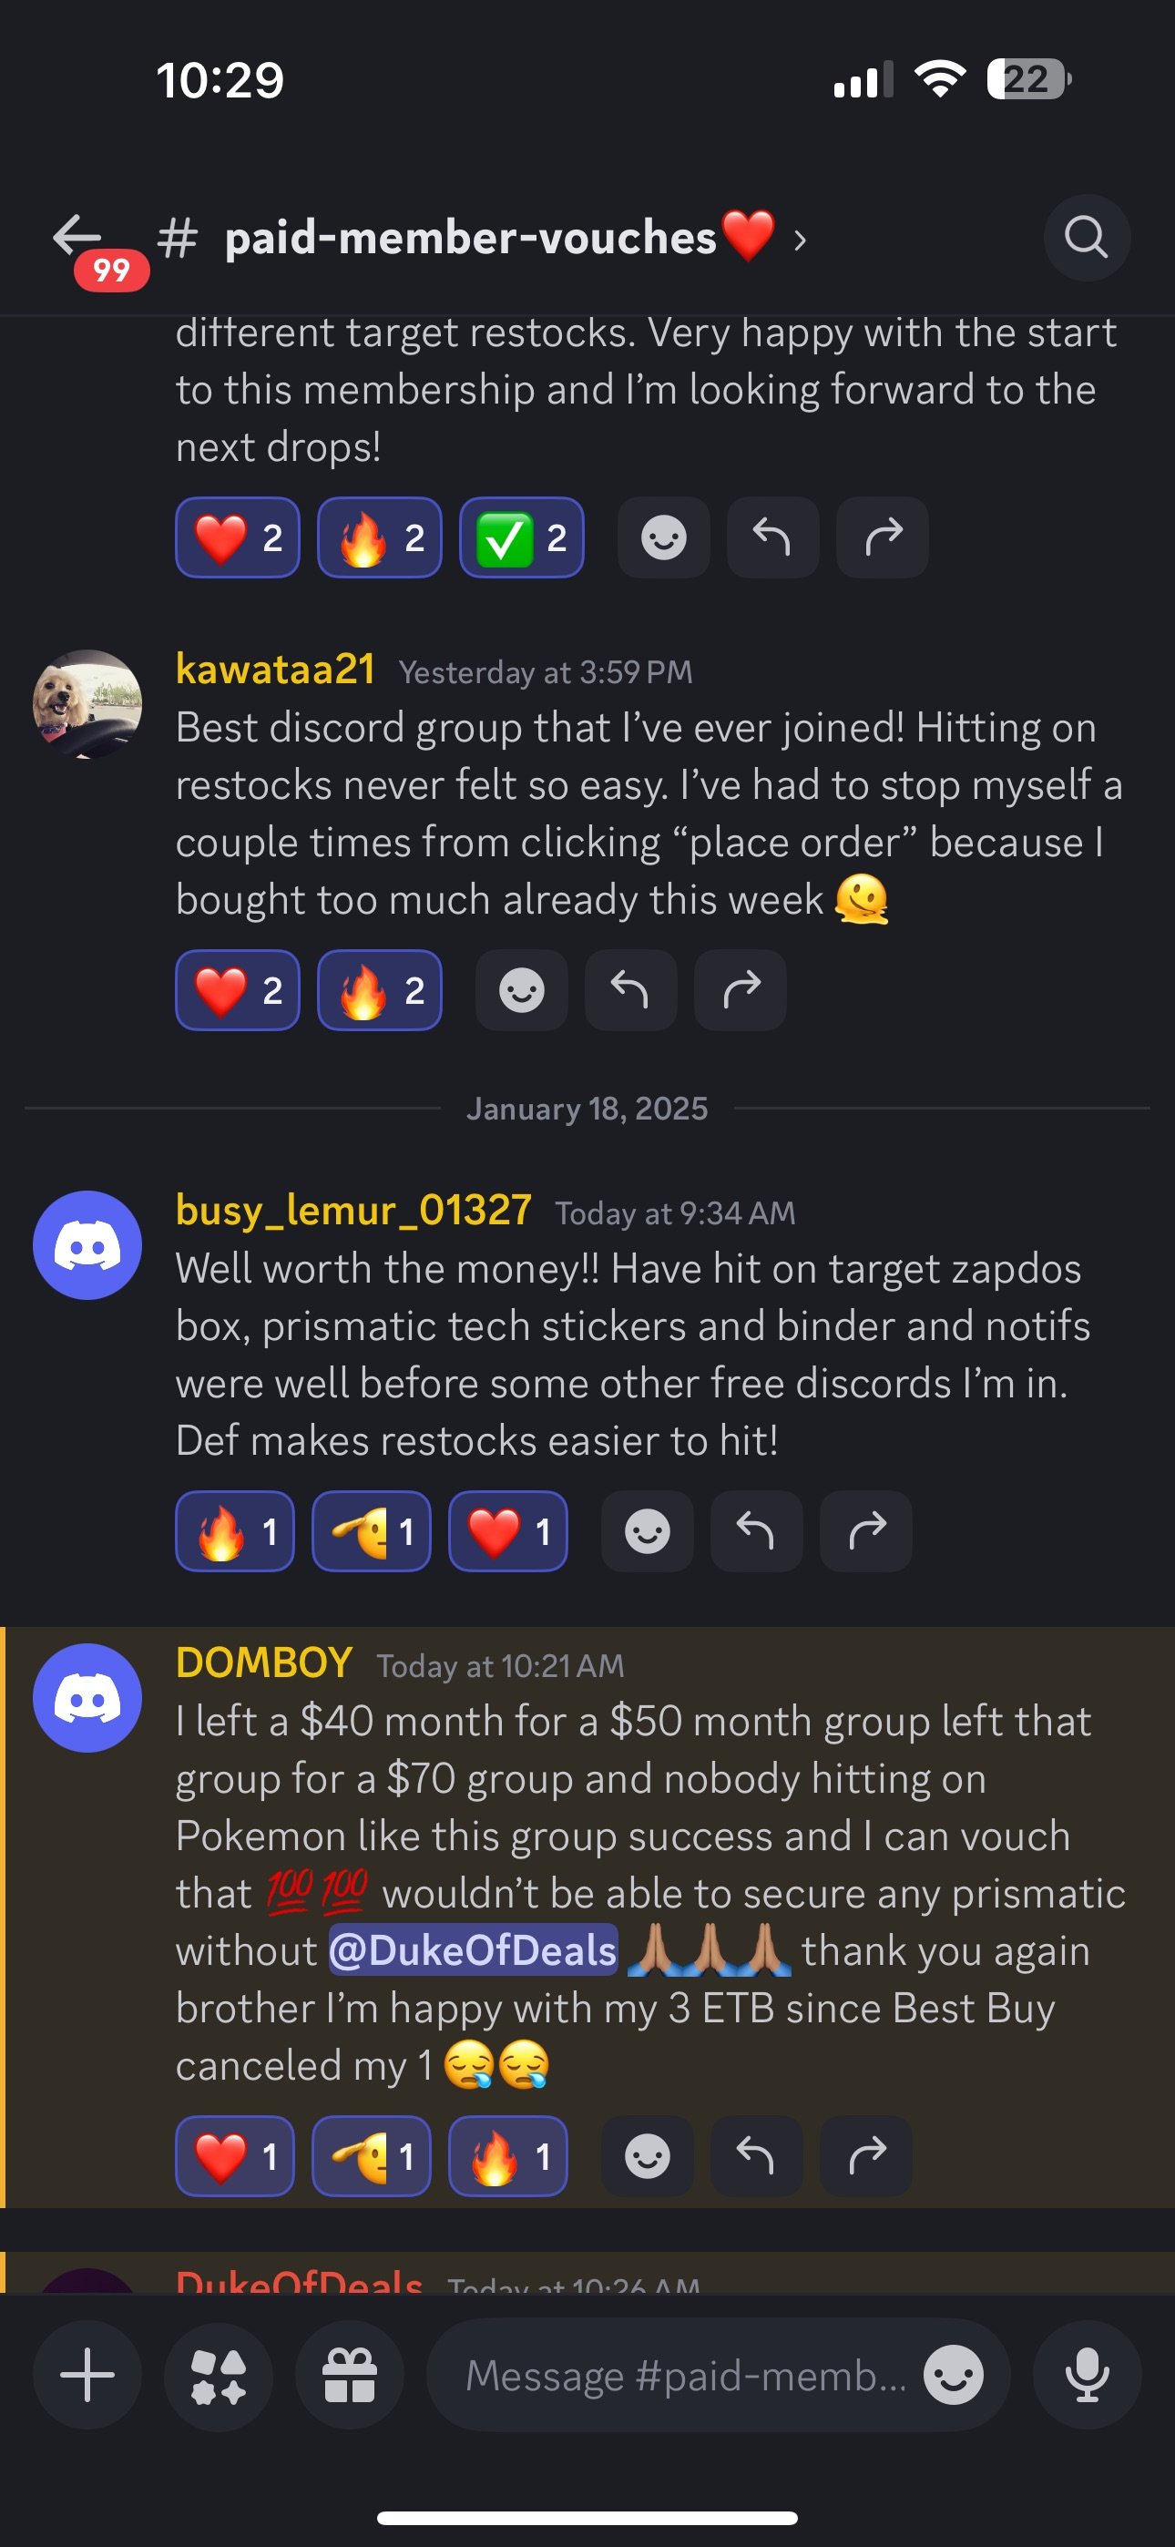Open the @DukeOfDeals mention
1175x2547 pixels.
[473, 1949]
